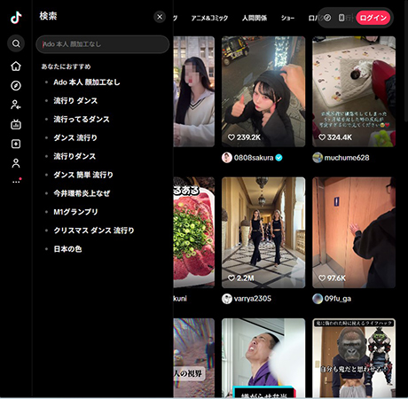The width and height of the screenshot is (408, 399).
Task: Click the 97.6K likes heart icon
Action: 322,278
